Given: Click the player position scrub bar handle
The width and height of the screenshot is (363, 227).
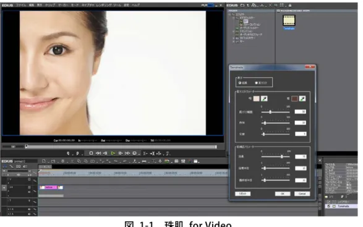Looking at the screenshot, I should pyautogui.click(x=27, y=147).
